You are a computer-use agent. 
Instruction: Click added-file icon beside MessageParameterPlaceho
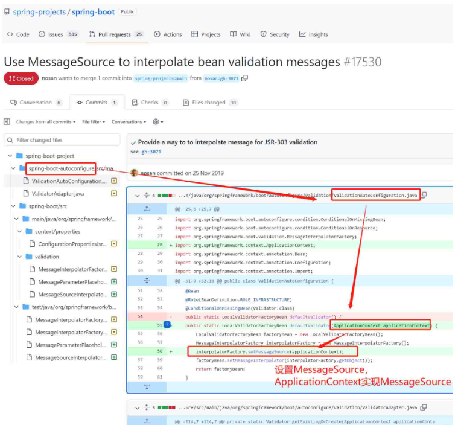(114, 281)
